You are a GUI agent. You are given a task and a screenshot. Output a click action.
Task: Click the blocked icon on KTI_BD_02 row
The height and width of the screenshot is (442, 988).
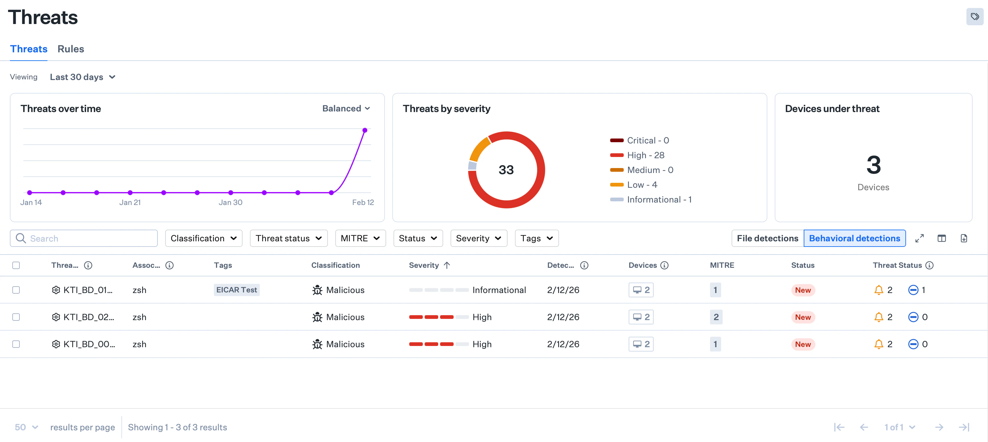(914, 317)
